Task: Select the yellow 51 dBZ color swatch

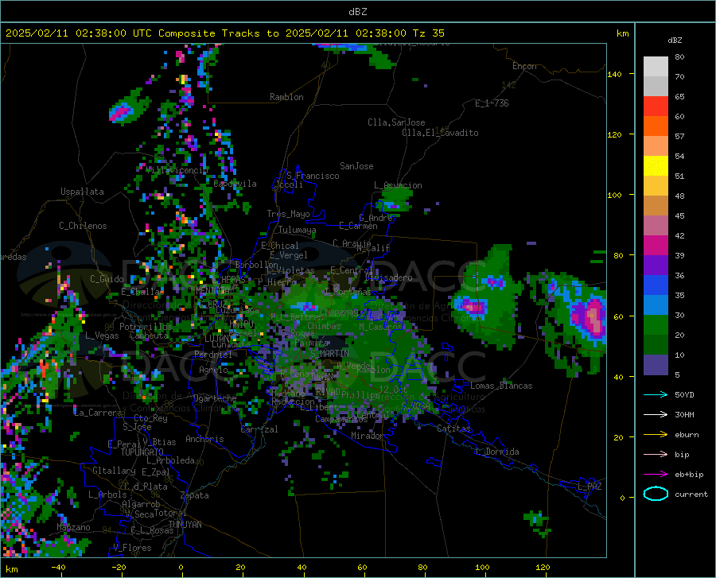Action: pyautogui.click(x=656, y=166)
